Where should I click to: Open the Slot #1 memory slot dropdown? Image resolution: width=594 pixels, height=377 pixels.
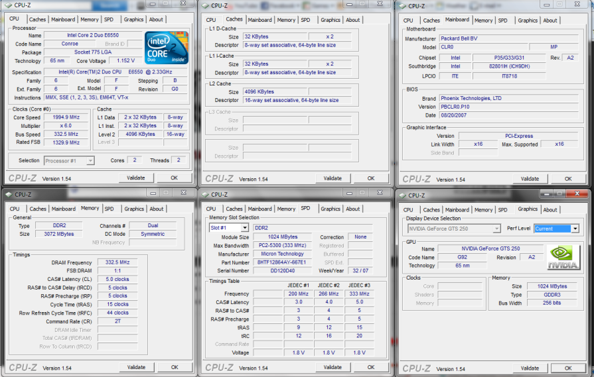point(229,228)
